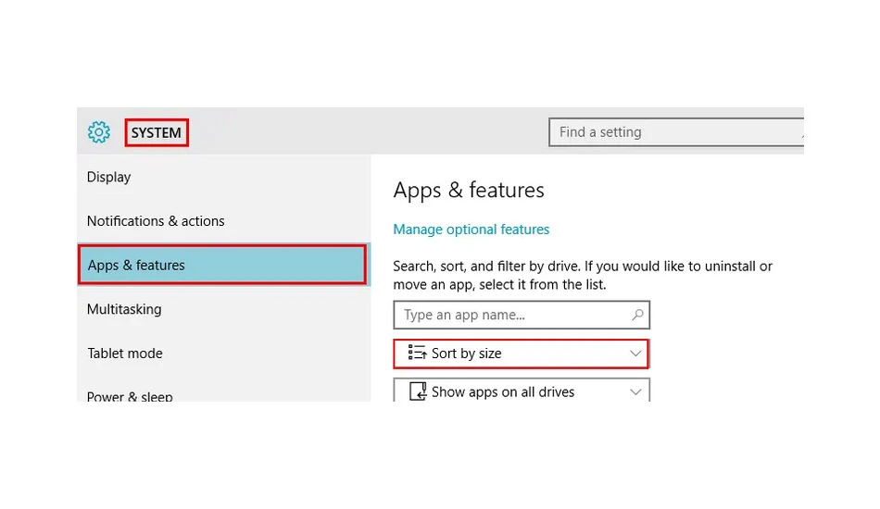The width and height of the screenshot is (880, 509).
Task: Open the Display settings page
Action: click(x=109, y=177)
